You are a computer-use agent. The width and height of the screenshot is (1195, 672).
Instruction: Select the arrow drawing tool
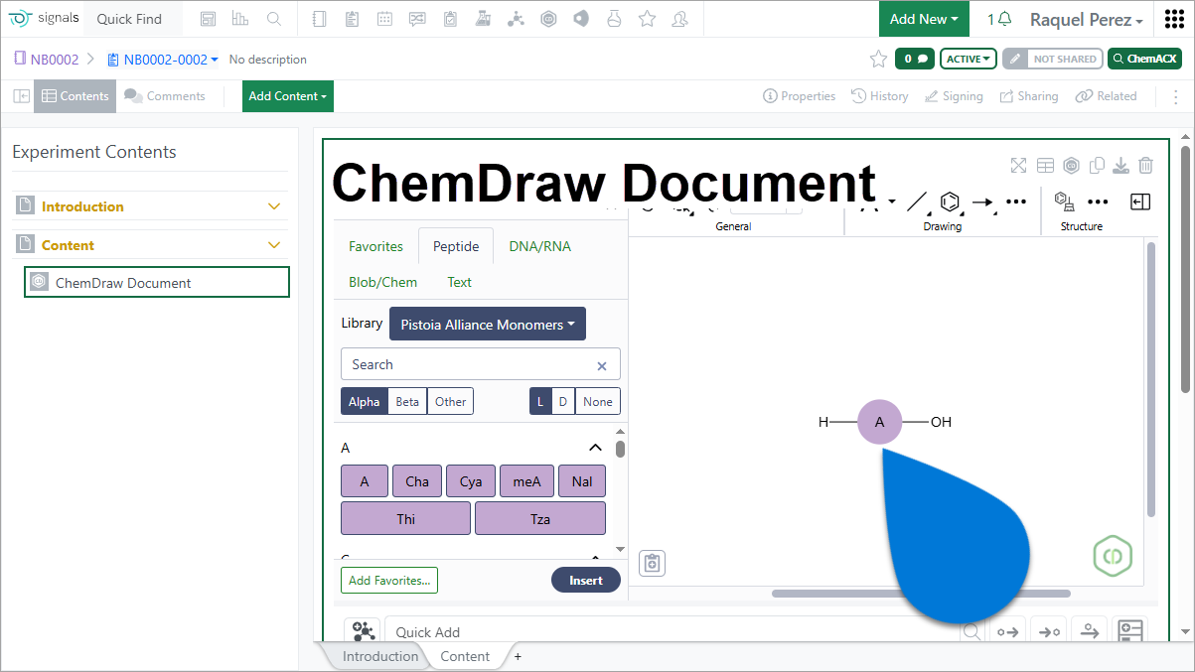coord(982,202)
